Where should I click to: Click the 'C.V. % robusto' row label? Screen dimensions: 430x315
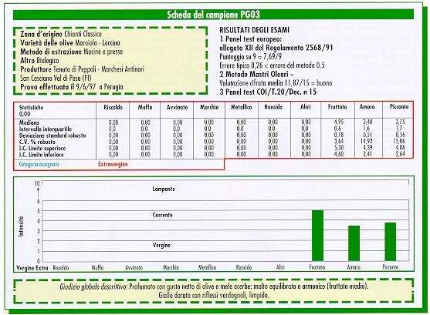(x=37, y=142)
